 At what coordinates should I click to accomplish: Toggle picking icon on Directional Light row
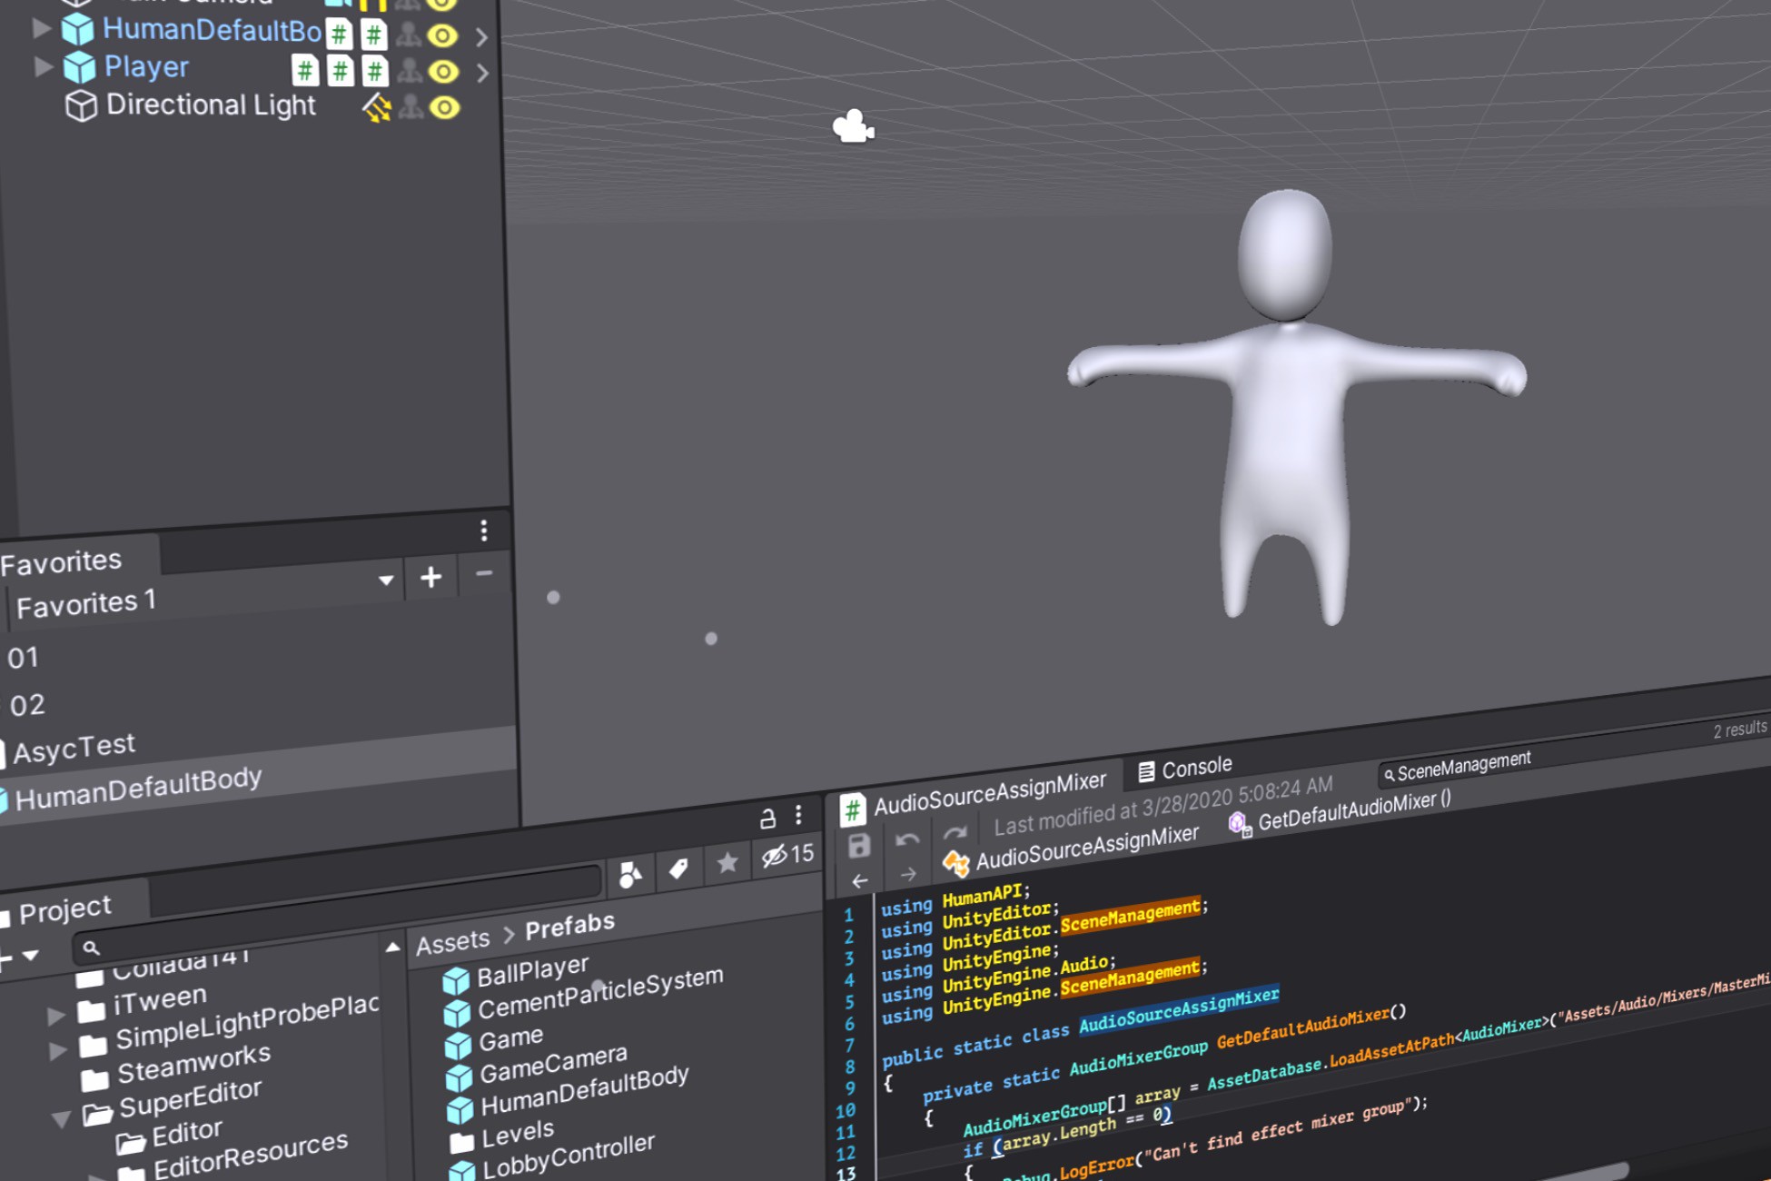[x=411, y=106]
